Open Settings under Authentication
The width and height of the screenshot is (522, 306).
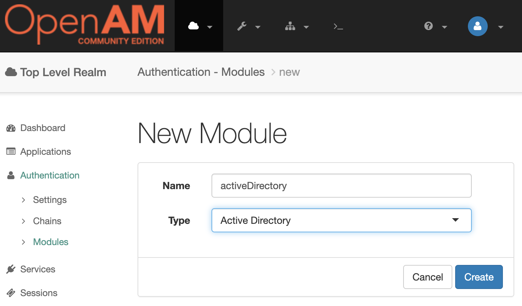pos(50,200)
